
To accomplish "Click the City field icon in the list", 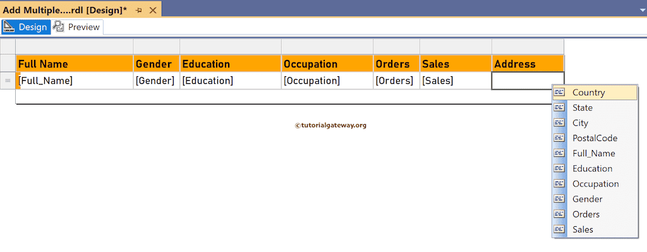I will click(x=559, y=123).
